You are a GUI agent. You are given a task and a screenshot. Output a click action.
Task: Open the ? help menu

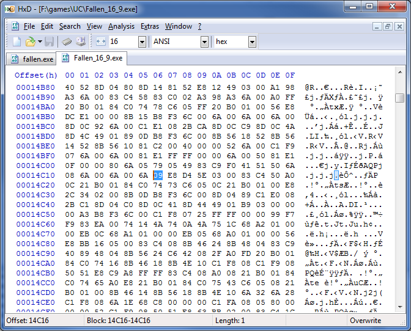tap(200, 26)
